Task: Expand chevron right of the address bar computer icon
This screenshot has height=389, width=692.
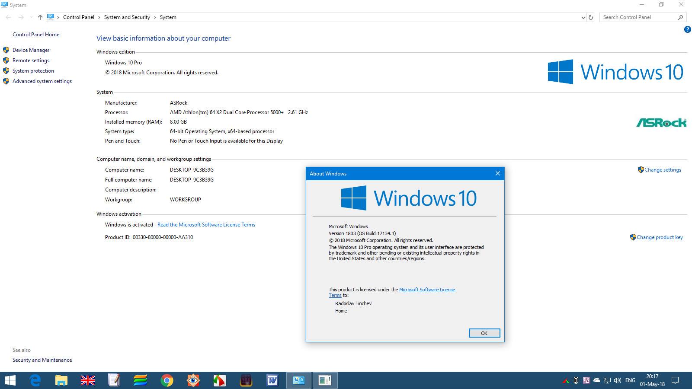Action: coord(58,17)
